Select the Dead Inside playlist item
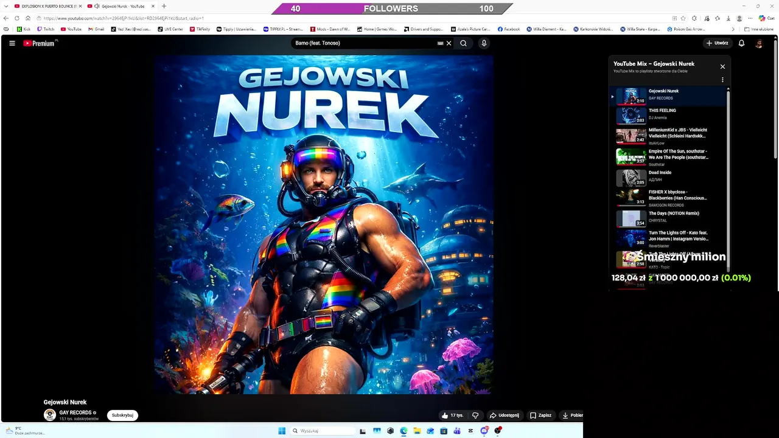 point(668,178)
